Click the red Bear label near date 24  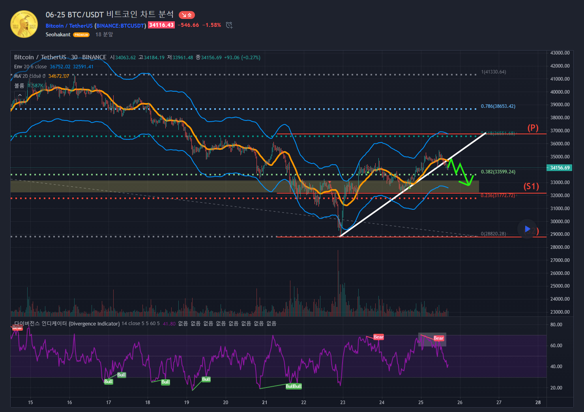point(378,337)
